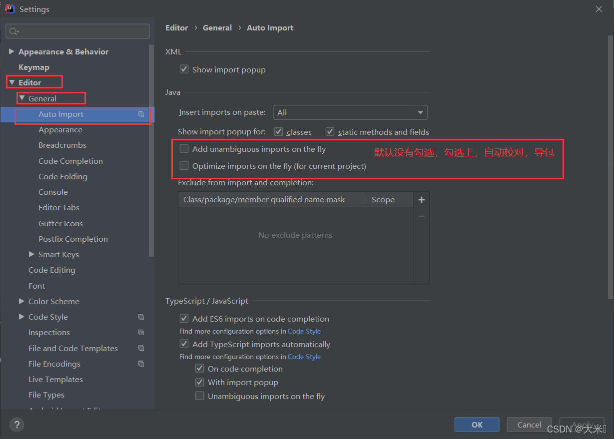Click the settings tree vertical scrollbar
Image resolution: width=614 pixels, height=439 pixels.
[152, 150]
